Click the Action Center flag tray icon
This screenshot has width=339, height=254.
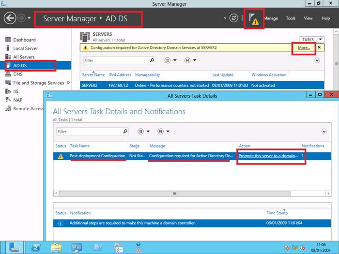coord(287,248)
